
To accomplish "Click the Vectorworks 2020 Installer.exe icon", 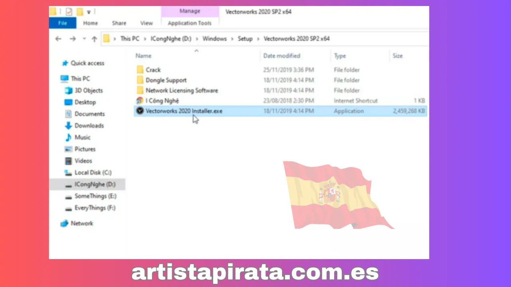I will [x=140, y=111].
